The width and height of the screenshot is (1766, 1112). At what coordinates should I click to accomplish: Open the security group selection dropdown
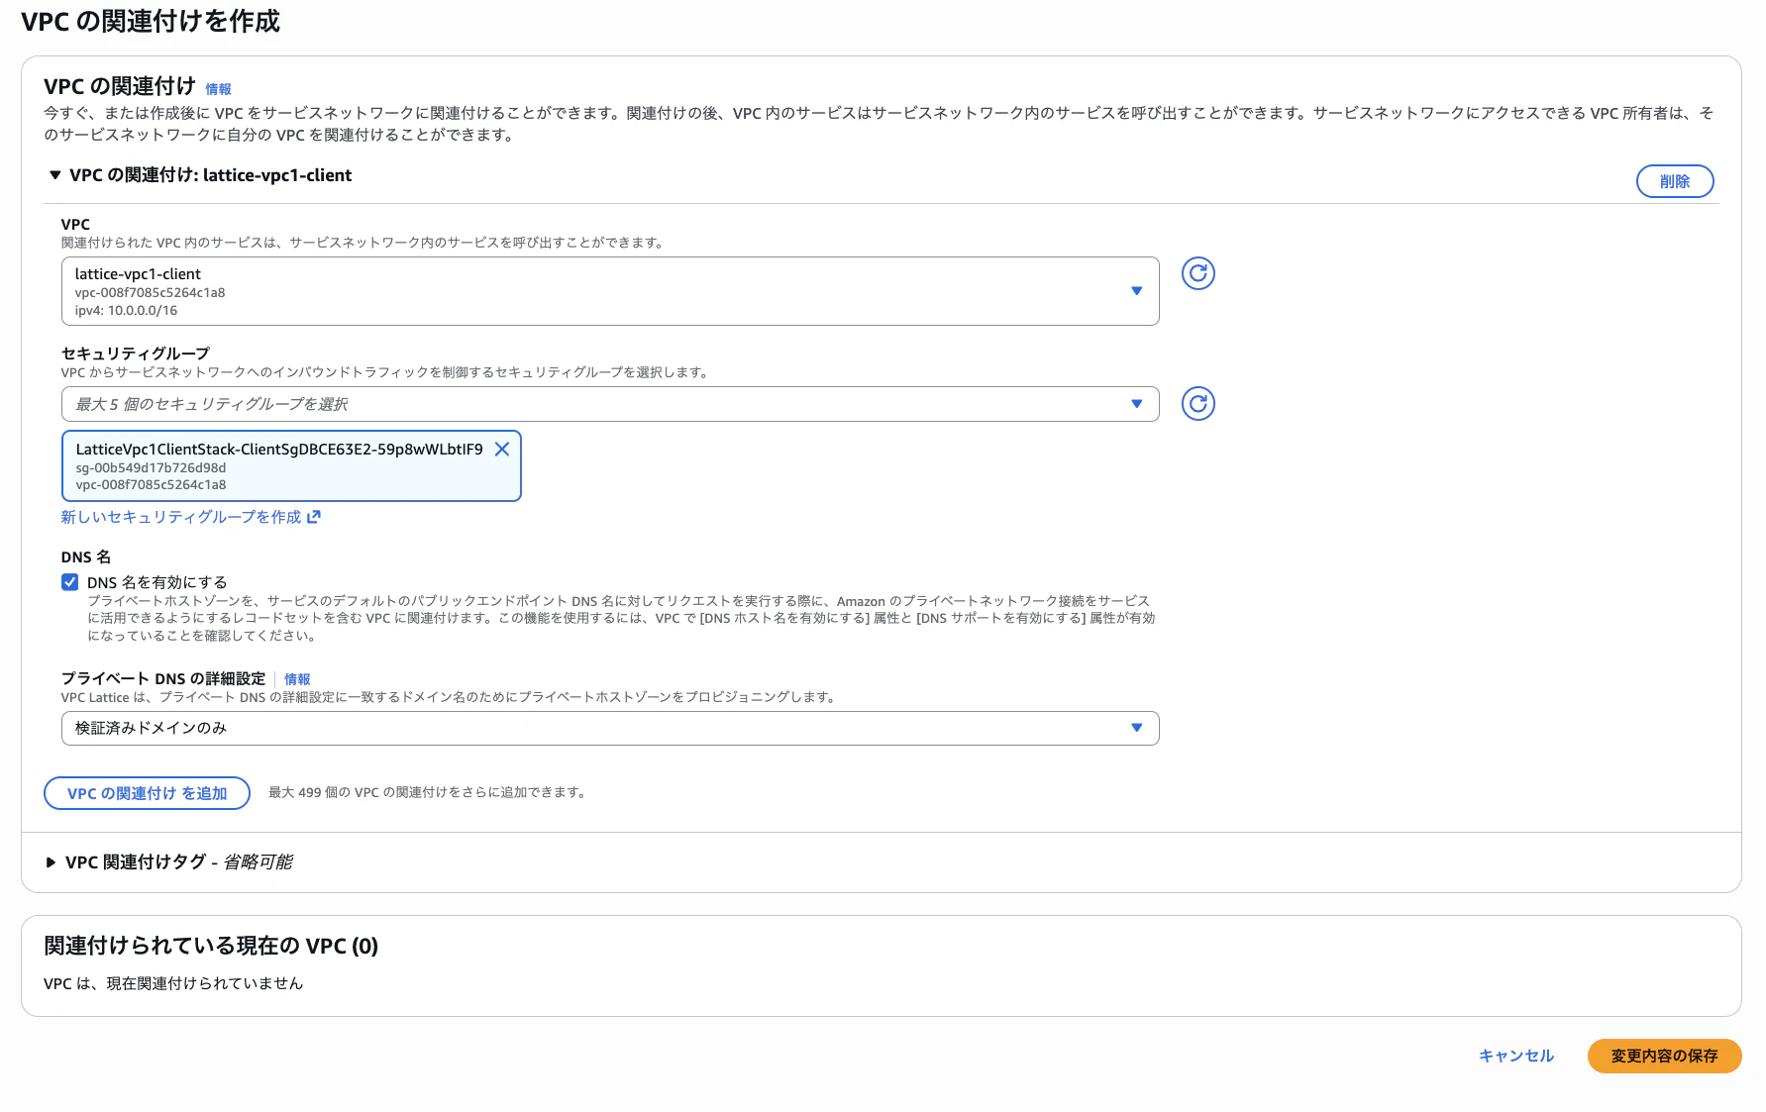(610, 404)
